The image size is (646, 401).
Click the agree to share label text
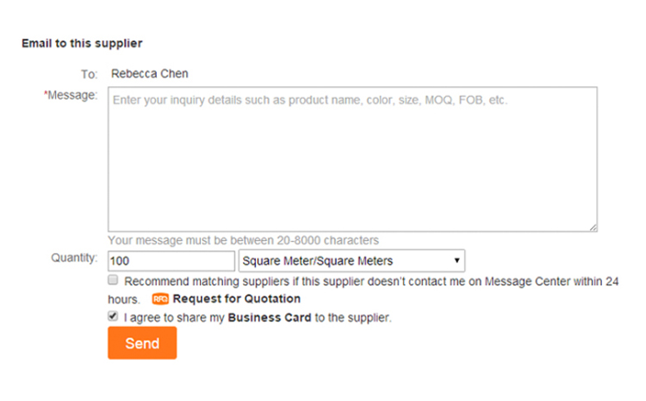pos(258,318)
